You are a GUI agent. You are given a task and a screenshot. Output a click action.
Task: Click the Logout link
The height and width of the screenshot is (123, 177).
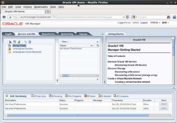[x=144, y=23]
